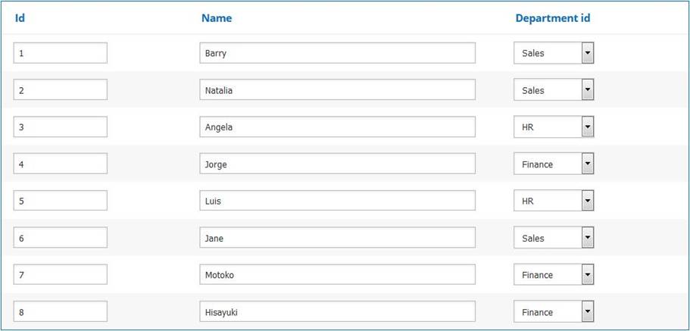Focus the name field containing Jorge
690x331 pixels.
(x=337, y=164)
